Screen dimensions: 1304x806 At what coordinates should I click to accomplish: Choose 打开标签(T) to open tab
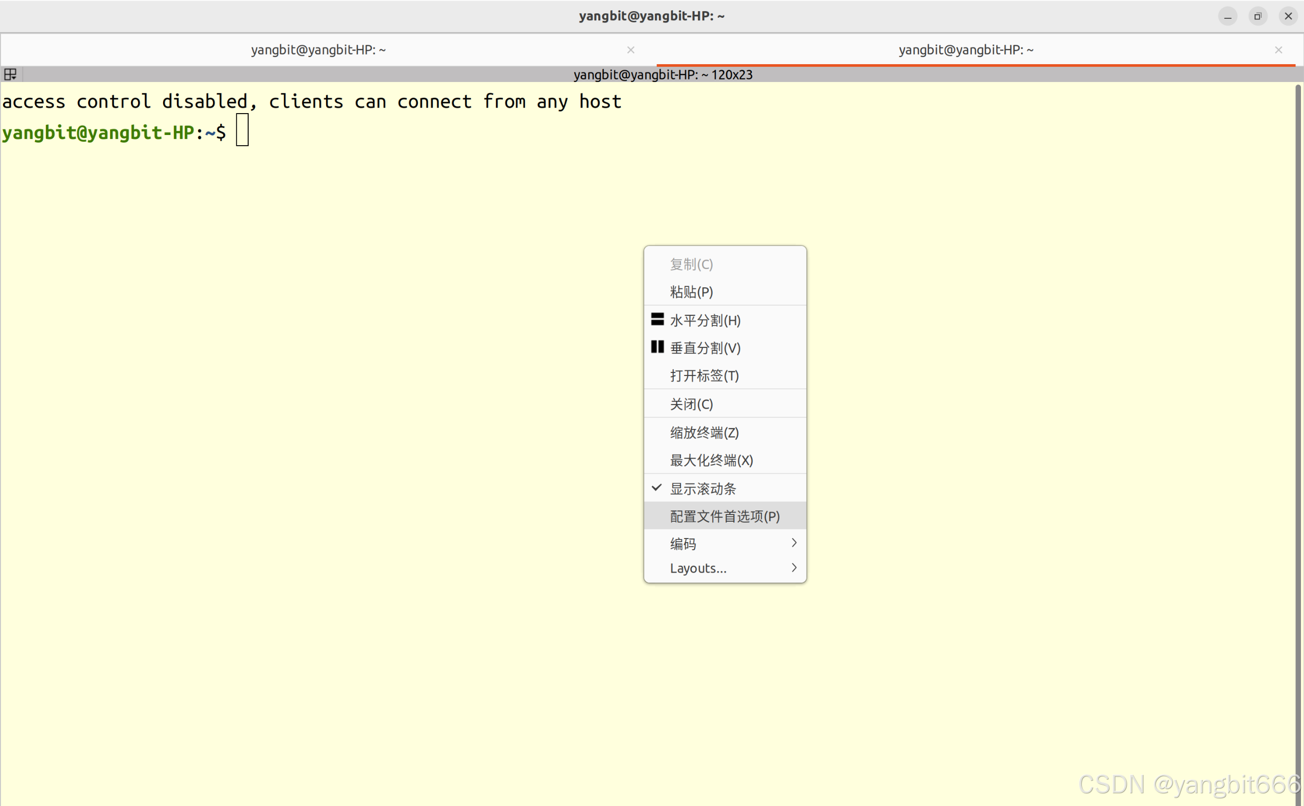tap(704, 375)
